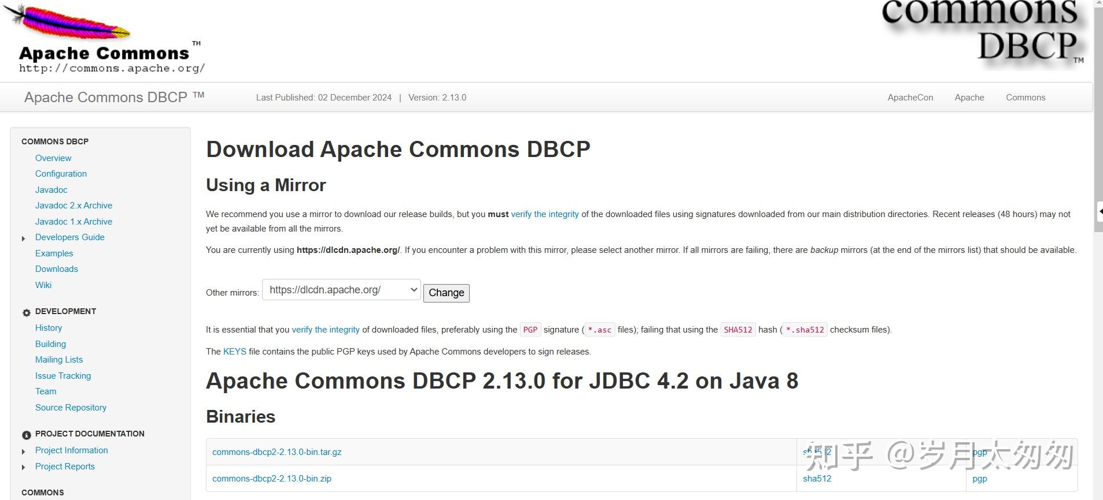
Task: Expand the Project Information section
Action: point(24,452)
